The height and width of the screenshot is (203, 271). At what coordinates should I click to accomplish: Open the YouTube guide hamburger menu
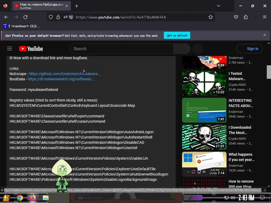pos(10,49)
